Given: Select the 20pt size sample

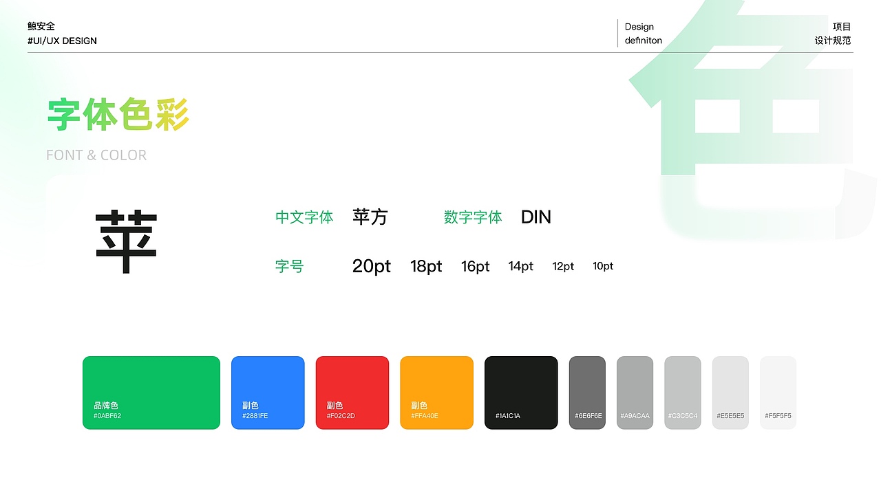Looking at the screenshot, I should coord(372,266).
